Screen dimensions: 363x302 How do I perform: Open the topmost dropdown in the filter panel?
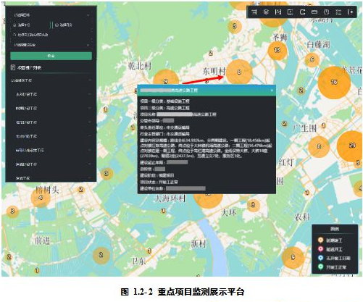point(51,15)
